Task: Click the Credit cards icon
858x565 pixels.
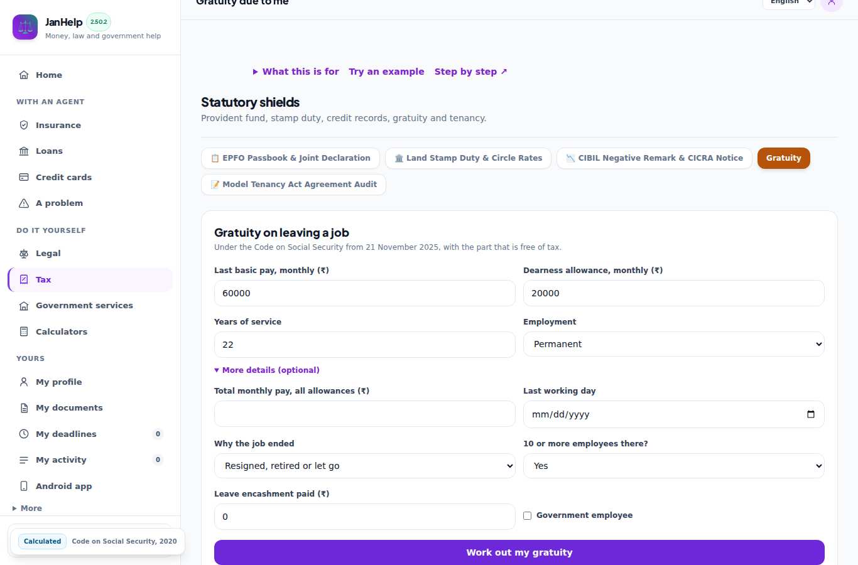Action: pos(24,177)
